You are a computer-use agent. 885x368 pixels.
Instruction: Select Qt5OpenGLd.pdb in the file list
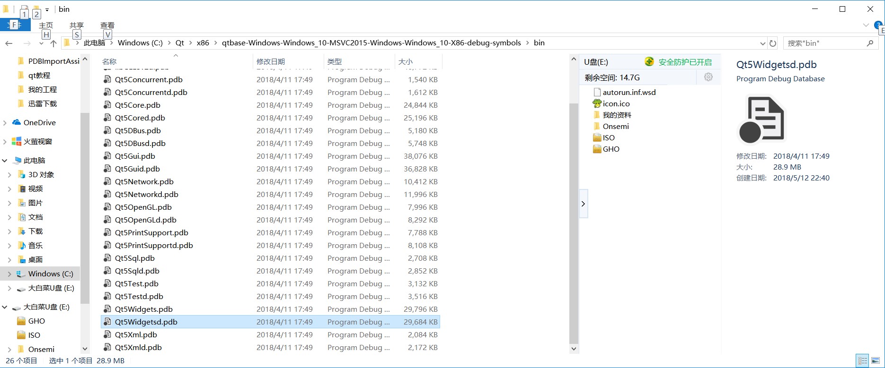click(x=146, y=220)
